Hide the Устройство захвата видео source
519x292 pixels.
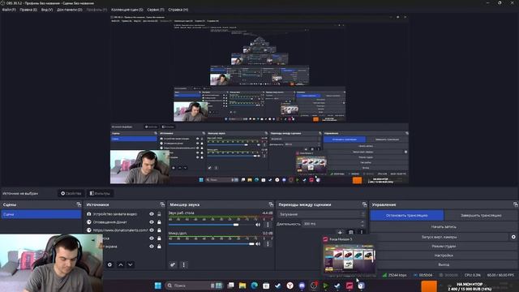(x=152, y=214)
